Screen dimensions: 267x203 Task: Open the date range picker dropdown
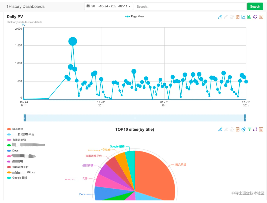click(x=109, y=6)
